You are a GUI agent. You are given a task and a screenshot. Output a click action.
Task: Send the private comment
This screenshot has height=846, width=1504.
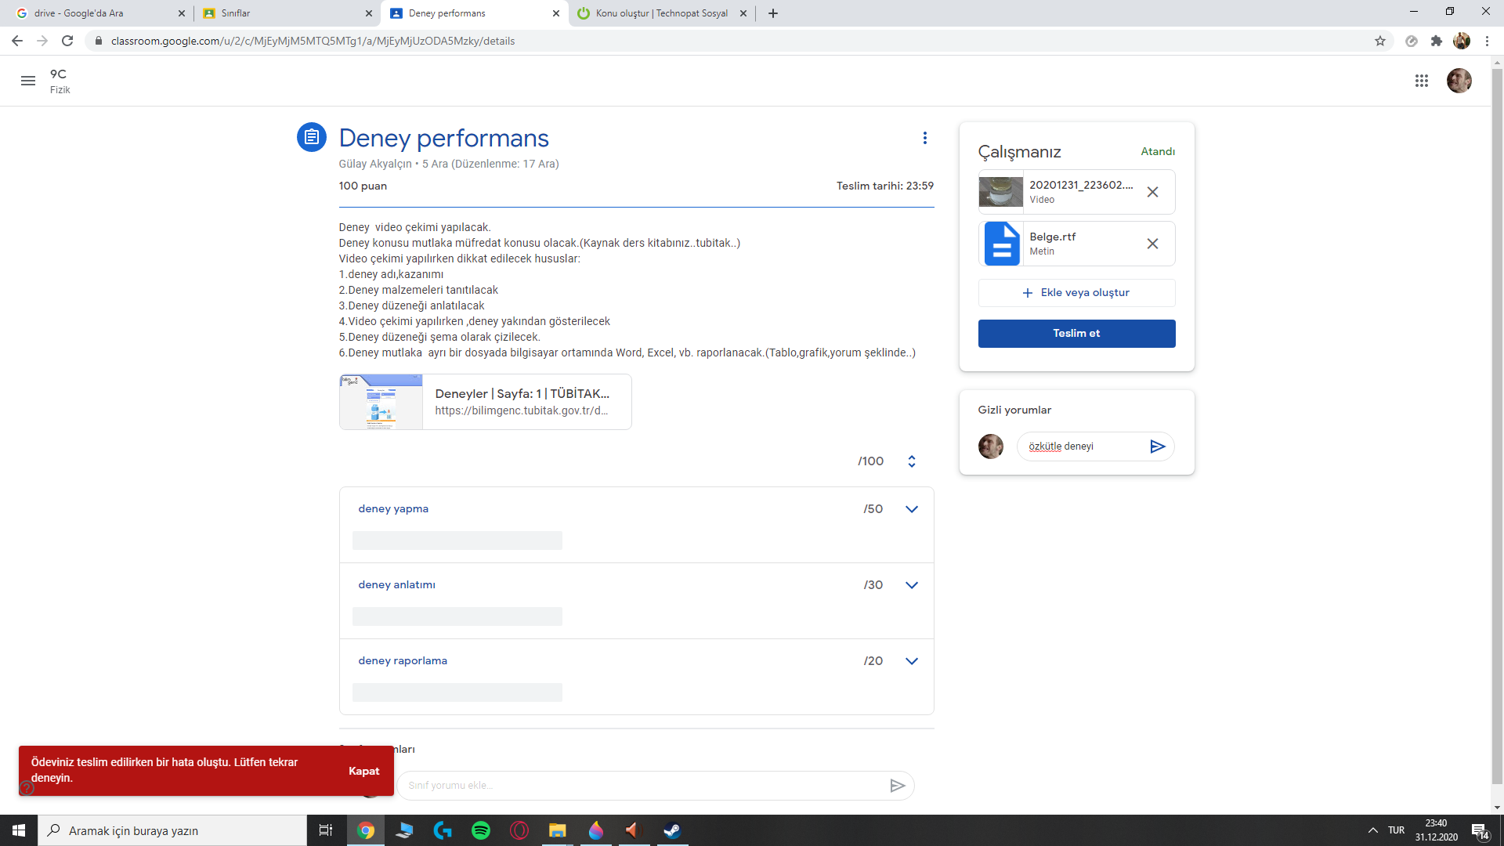point(1157,446)
